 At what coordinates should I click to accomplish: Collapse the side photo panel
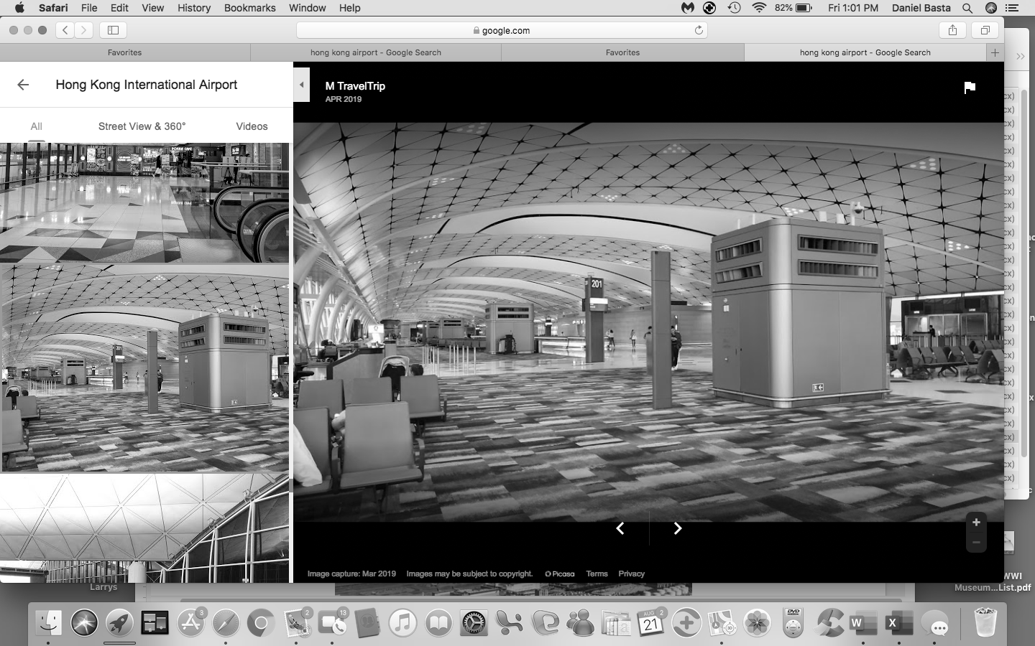click(302, 85)
